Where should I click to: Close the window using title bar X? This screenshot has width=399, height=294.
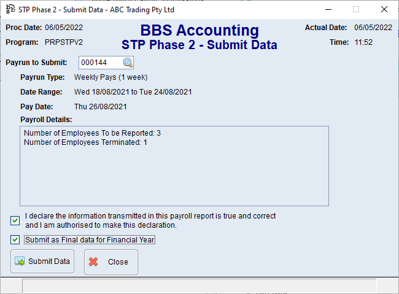(x=384, y=9)
